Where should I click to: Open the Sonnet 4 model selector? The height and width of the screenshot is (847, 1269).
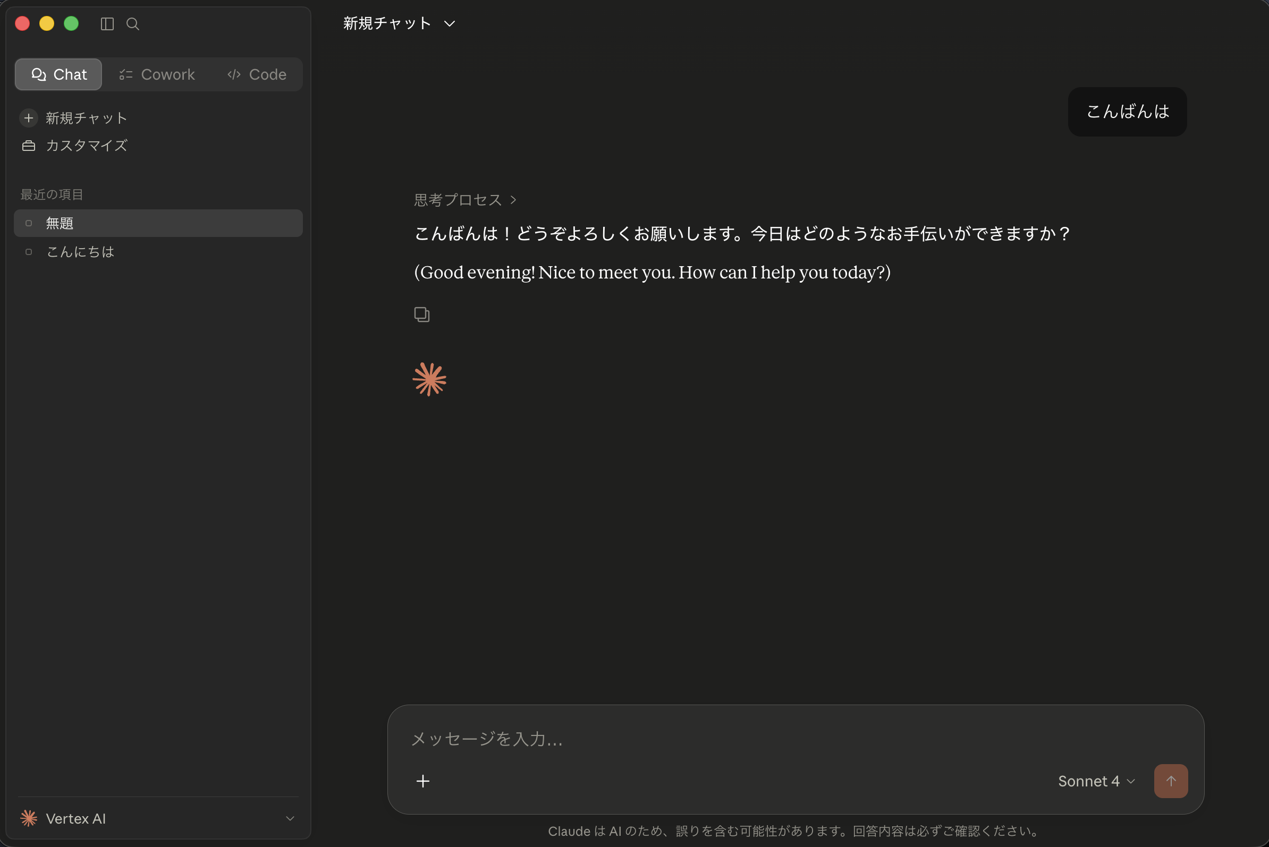pos(1096,781)
